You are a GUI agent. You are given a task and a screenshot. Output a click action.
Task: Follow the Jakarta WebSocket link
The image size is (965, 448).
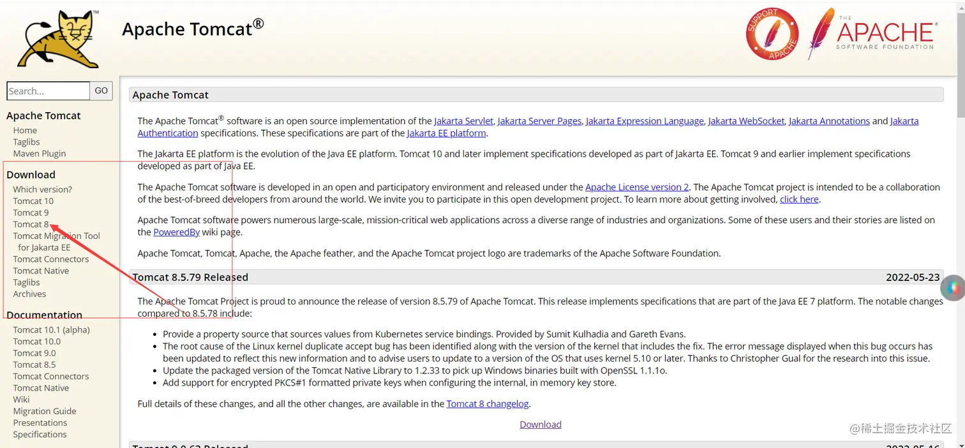746,121
